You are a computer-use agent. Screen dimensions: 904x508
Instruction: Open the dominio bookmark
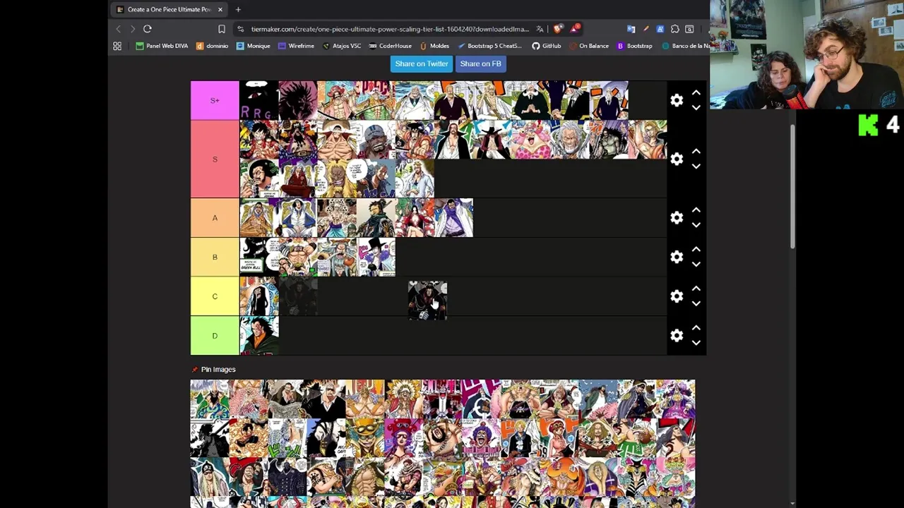212,46
